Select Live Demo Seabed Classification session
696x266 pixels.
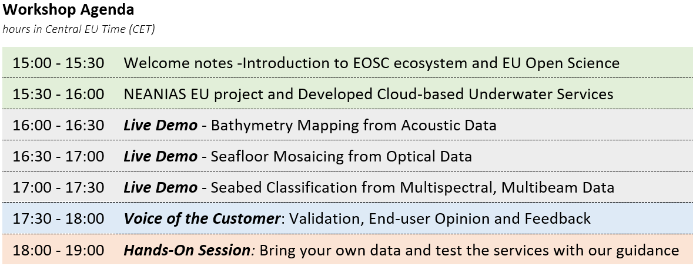point(369,187)
